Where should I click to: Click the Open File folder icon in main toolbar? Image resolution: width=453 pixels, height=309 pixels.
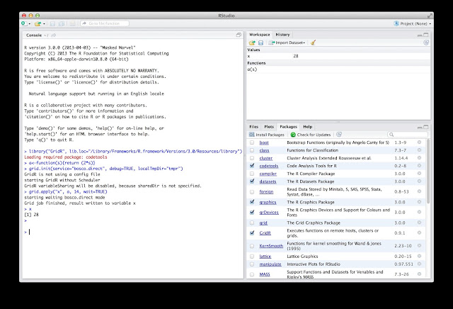[38, 23]
